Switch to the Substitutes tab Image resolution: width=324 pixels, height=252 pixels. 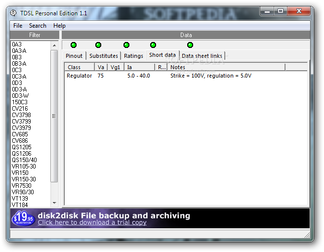coord(104,56)
